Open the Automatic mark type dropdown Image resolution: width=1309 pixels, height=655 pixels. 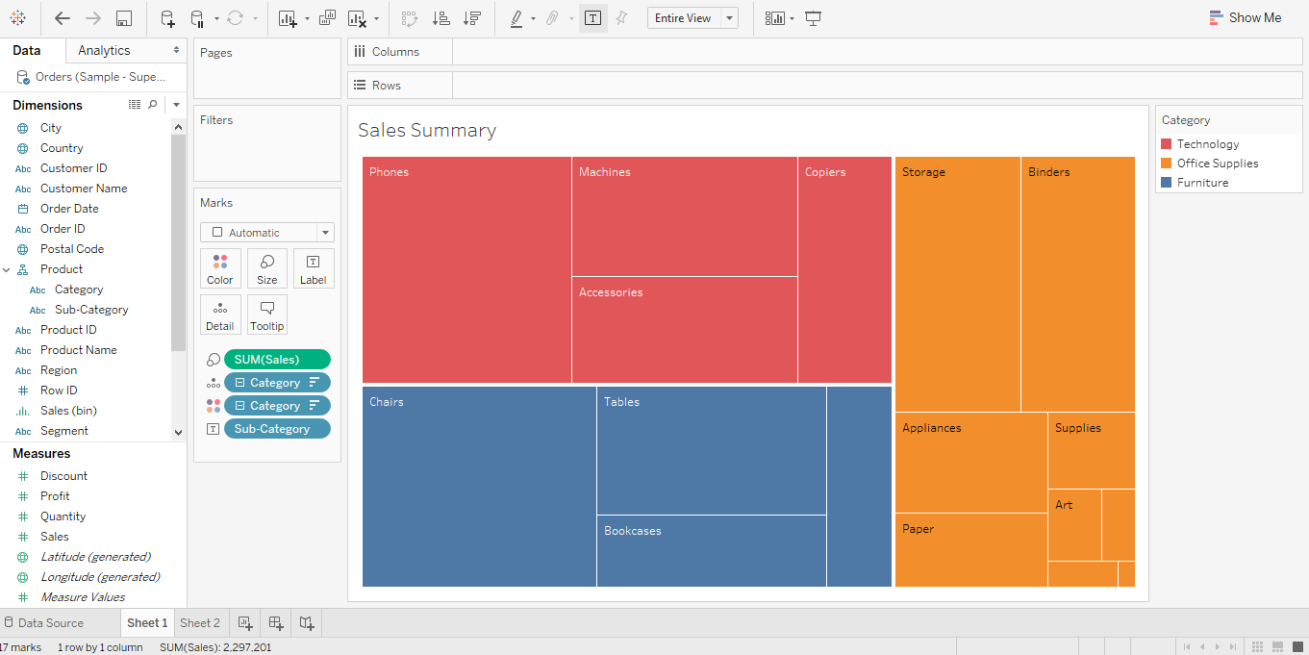[x=266, y=233]
